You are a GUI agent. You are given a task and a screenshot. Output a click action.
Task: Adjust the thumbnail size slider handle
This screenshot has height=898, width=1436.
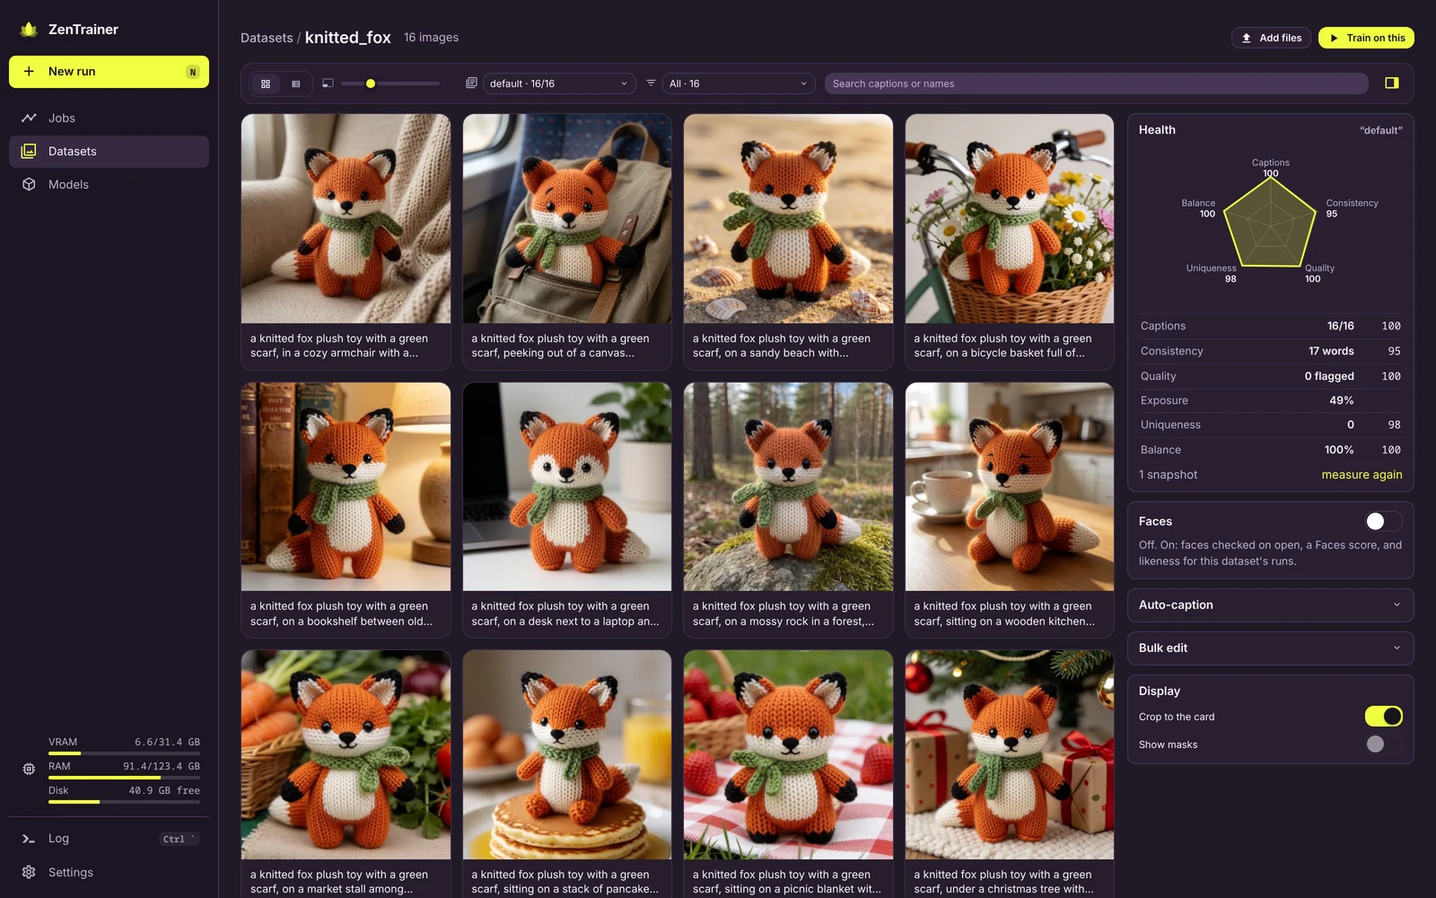[x=371, y=84]
